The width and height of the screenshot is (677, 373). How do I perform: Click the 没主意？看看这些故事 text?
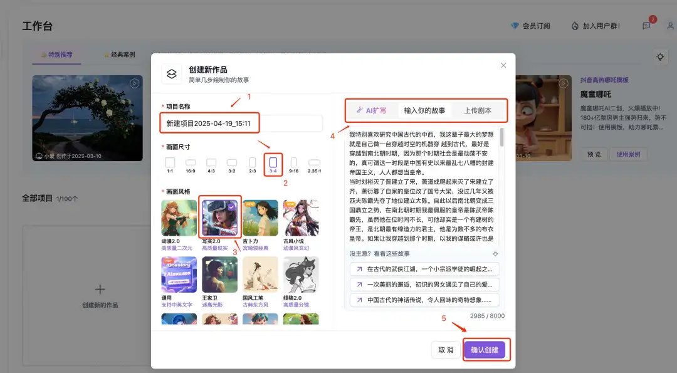pos(380,253)
